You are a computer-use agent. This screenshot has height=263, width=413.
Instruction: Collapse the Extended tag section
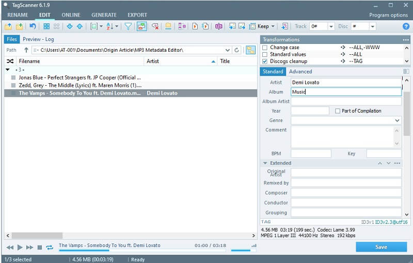click(265, 163)
